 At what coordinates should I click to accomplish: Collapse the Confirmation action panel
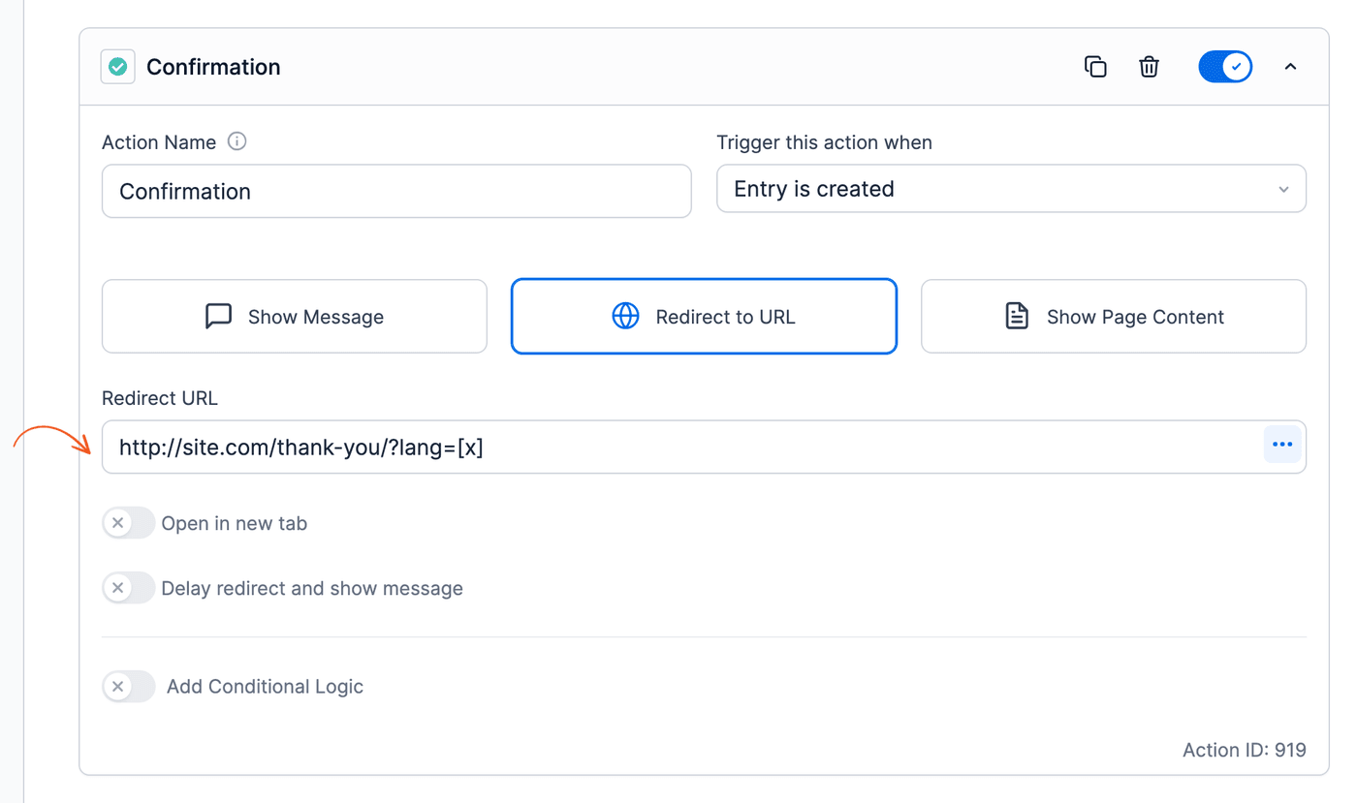1290,67
